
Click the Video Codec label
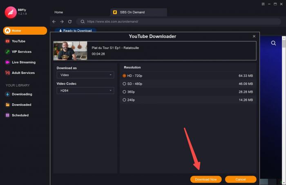click(66, 84)
